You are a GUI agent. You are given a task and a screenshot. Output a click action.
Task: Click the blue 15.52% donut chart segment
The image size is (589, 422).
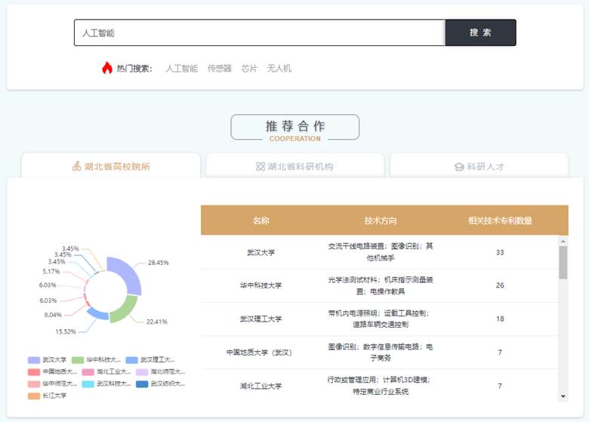coord(98,314)
